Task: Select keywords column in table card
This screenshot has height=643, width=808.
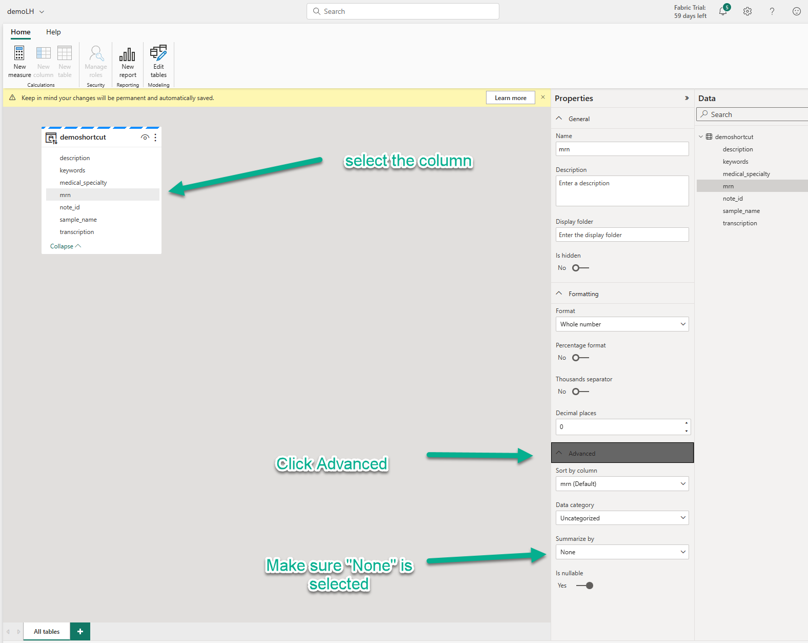Action: click(72, 170)
